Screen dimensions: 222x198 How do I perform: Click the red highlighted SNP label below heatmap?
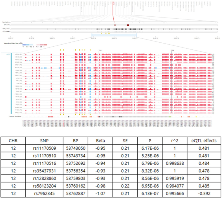63,123
